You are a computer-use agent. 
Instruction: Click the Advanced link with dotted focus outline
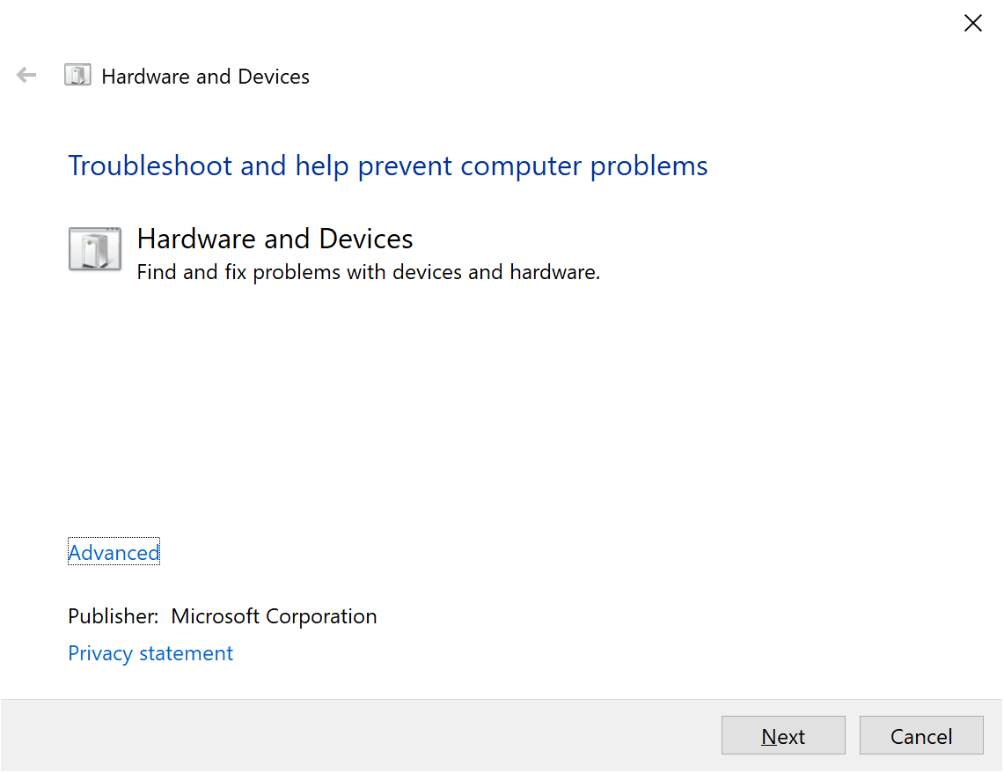[114, 552]
